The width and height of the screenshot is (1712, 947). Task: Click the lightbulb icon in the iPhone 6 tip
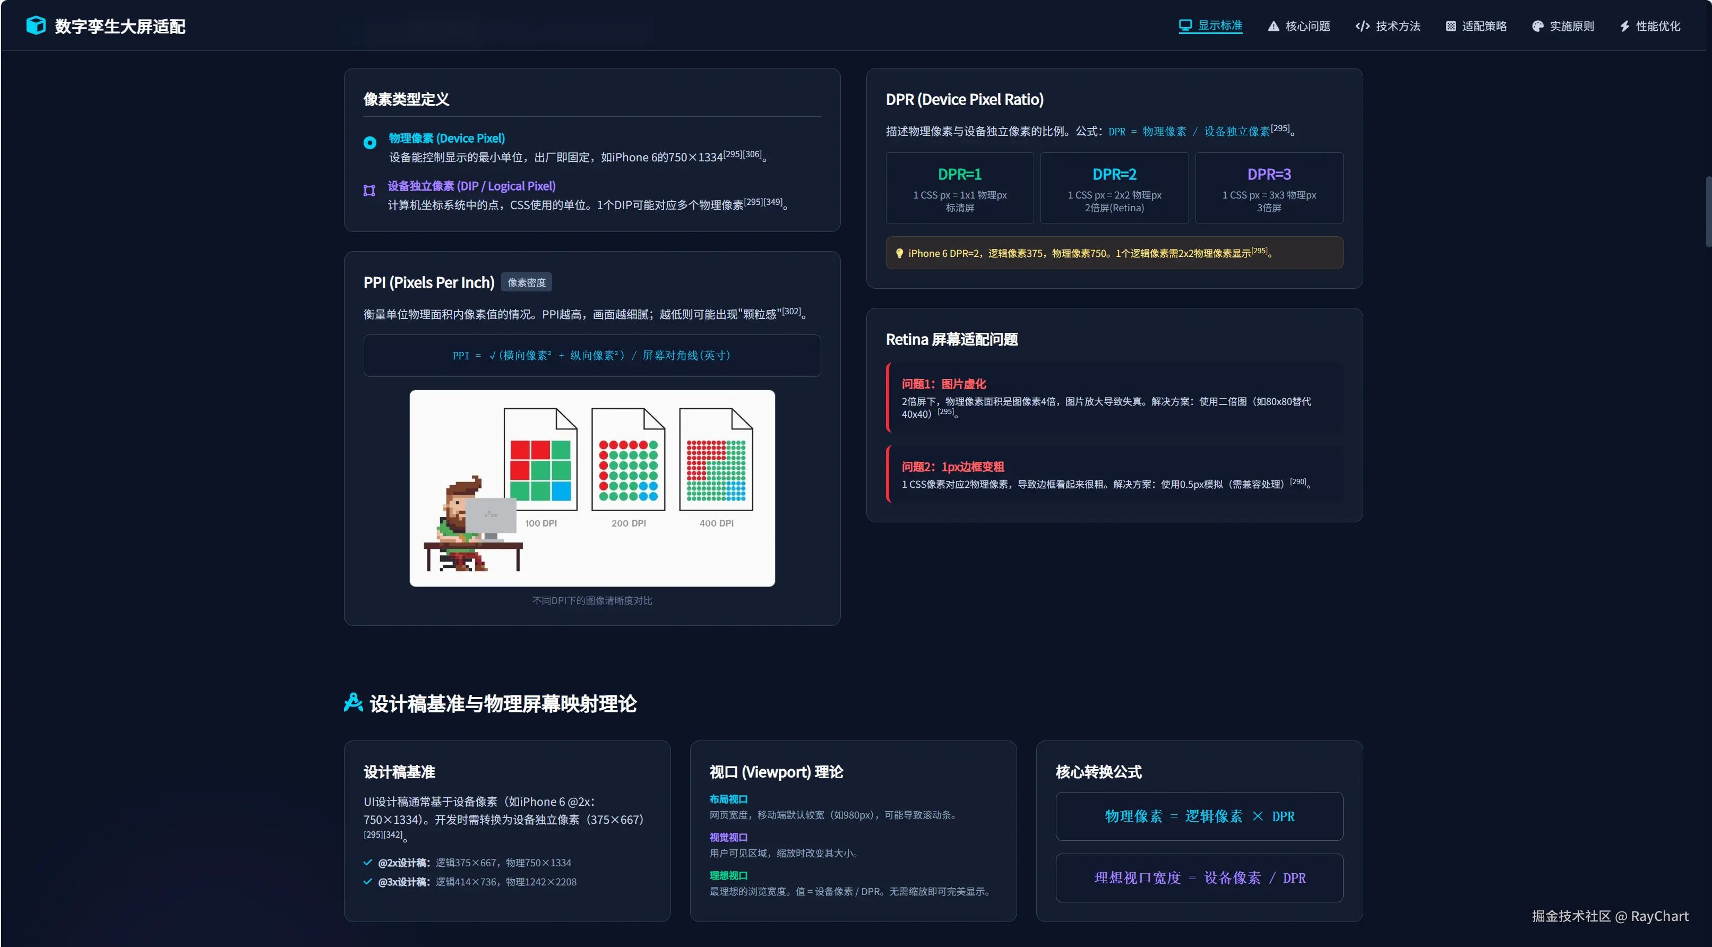click(900, 253)
